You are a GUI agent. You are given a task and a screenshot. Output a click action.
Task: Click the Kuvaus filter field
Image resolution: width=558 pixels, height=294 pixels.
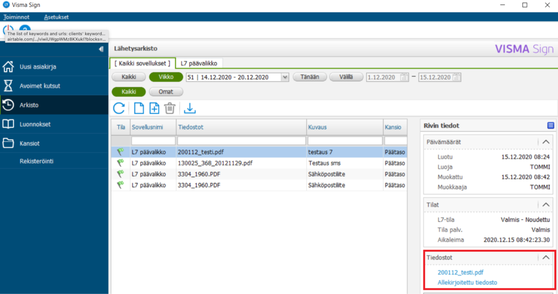click(345, 141)
